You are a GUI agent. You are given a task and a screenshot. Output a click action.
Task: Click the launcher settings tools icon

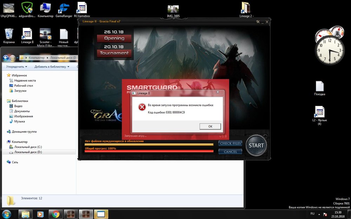tap(258, 22)
